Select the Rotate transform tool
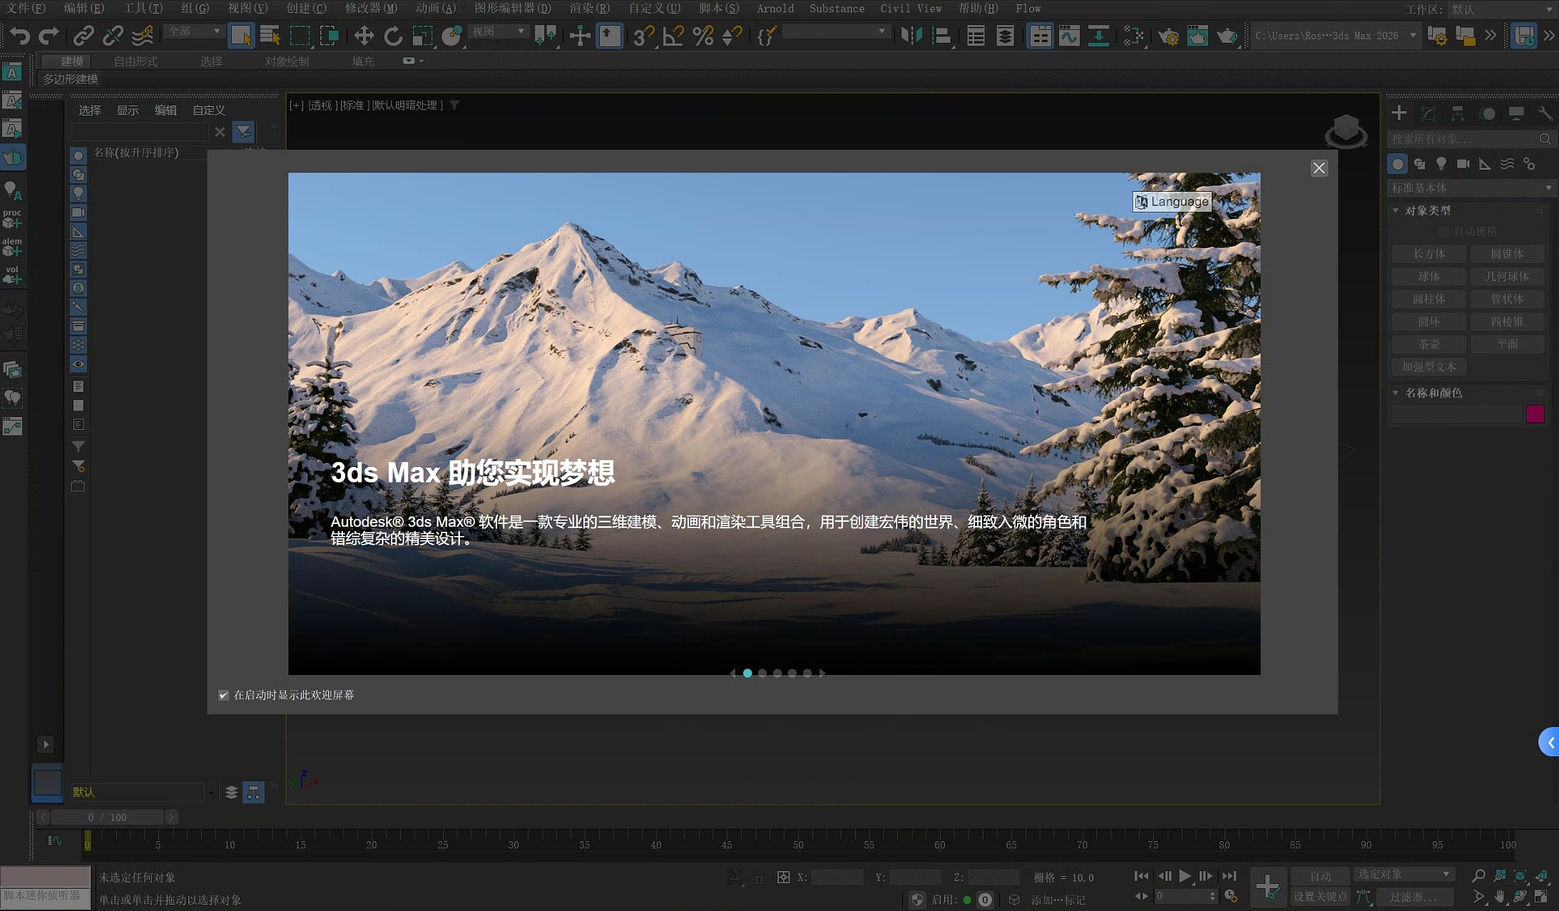Viewport: 1559px width, 911px height. tap(393, 36)
